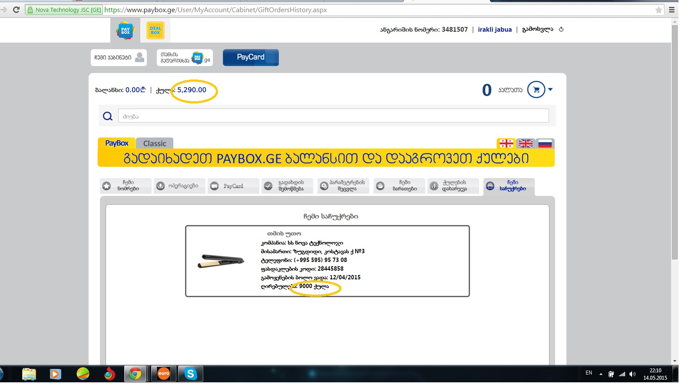Screen dimensions: 695x391
Task: Open Windows Explorer from the taskbar
Action: 29,374
